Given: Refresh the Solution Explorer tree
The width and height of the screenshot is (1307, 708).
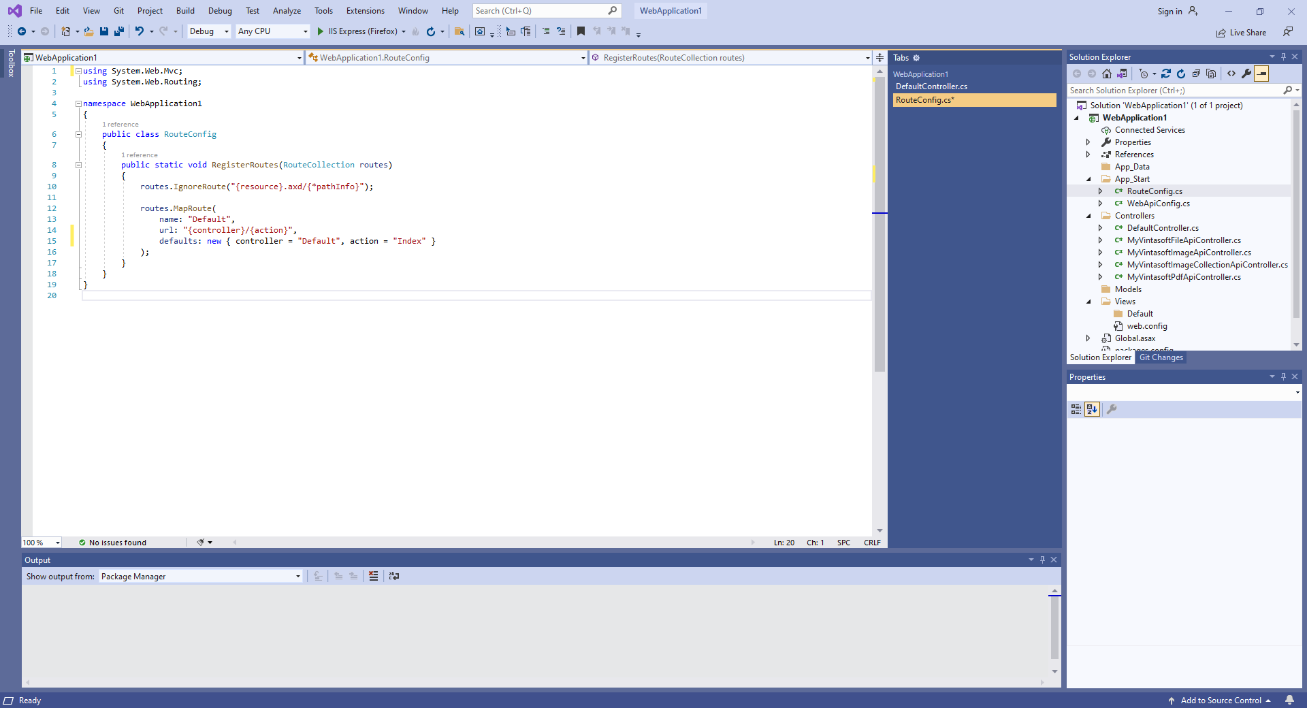Looking at the screenshot, I should [1181, 74].
